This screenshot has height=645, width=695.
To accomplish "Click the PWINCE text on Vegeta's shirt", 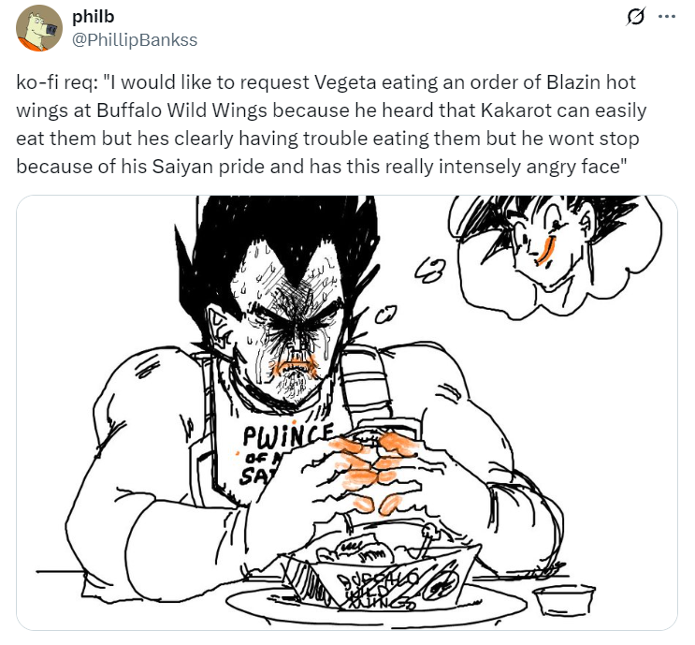I will [x=287, y=435].
